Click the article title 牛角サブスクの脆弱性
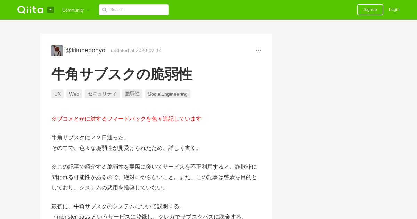The image size is (417, 219). pos(122,74)
